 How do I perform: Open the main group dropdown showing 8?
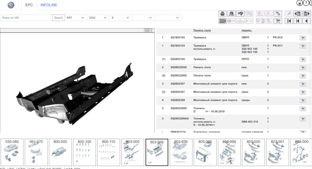121,18
